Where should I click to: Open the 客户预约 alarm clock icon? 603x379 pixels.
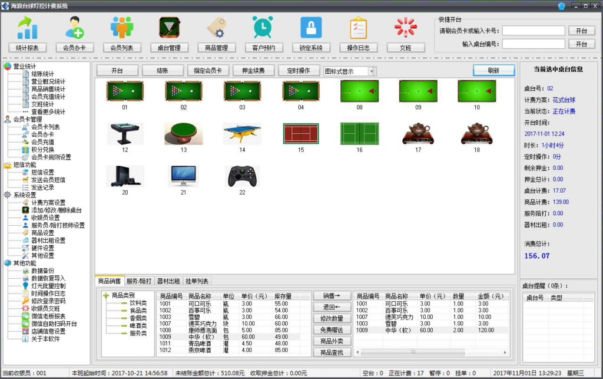pos(263,28)
